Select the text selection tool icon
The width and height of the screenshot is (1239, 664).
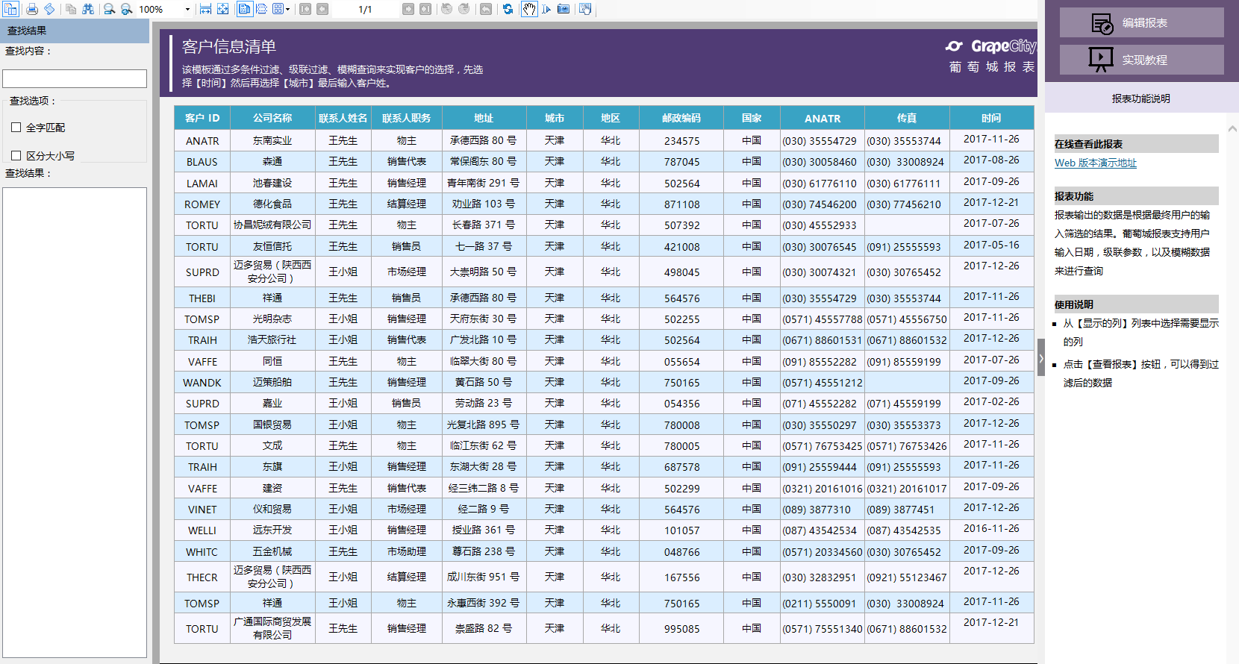coord(546,9)
